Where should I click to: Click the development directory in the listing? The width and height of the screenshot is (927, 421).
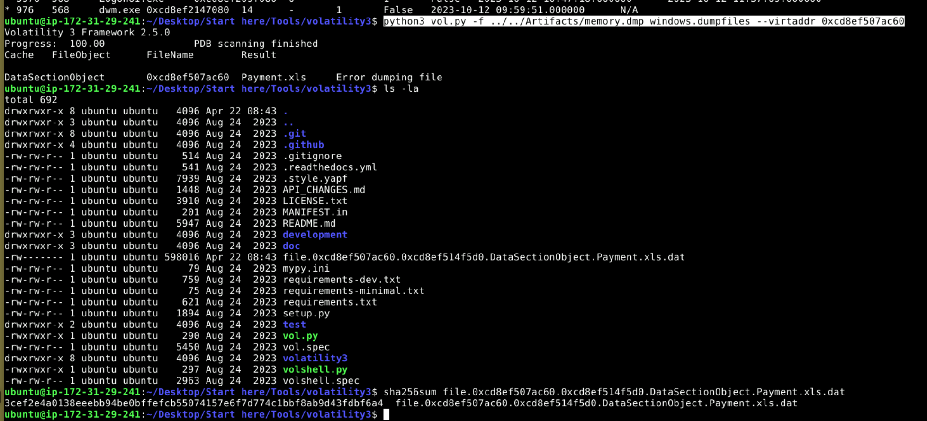tap(315, 235)
